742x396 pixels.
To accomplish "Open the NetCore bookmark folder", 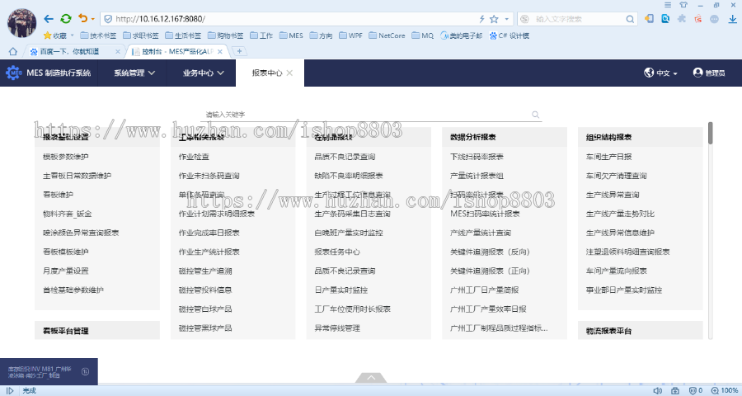I will [387, 35].
